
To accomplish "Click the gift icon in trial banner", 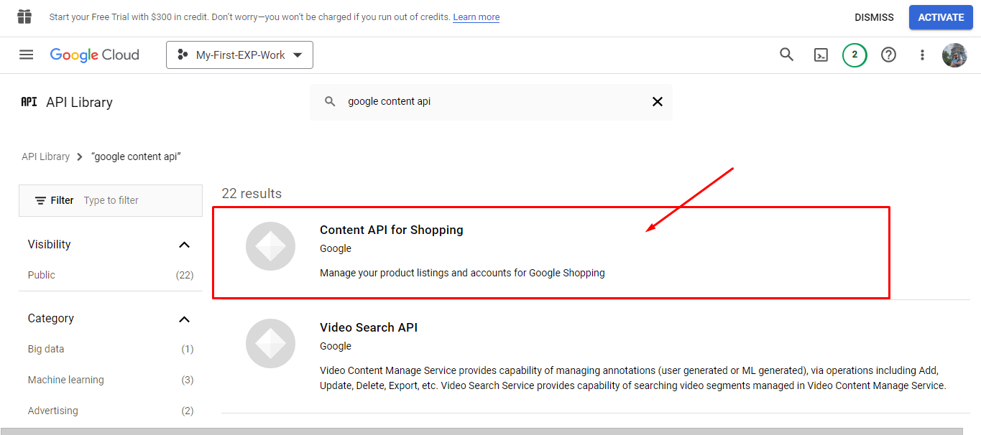I will [x=24, y=17].
